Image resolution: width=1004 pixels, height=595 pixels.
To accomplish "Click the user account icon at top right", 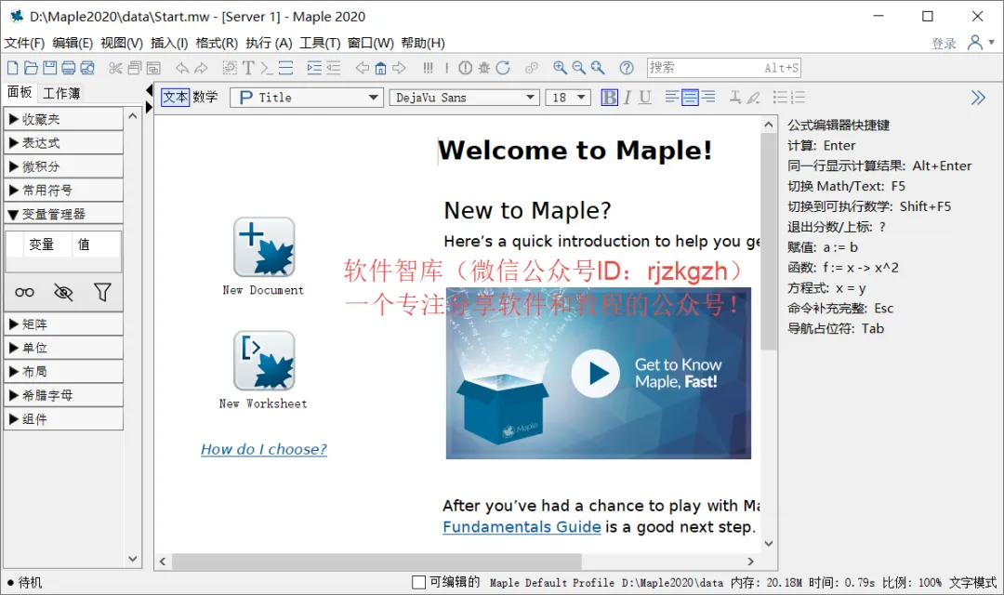I will (x=975, y=43).
